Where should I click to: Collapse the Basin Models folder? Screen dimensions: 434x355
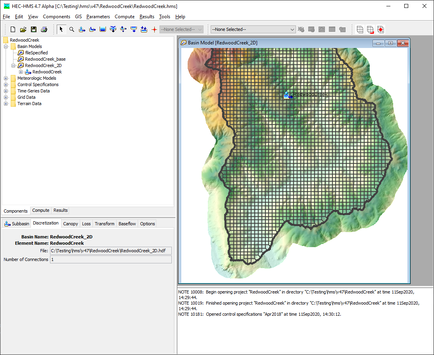point(6,46)
